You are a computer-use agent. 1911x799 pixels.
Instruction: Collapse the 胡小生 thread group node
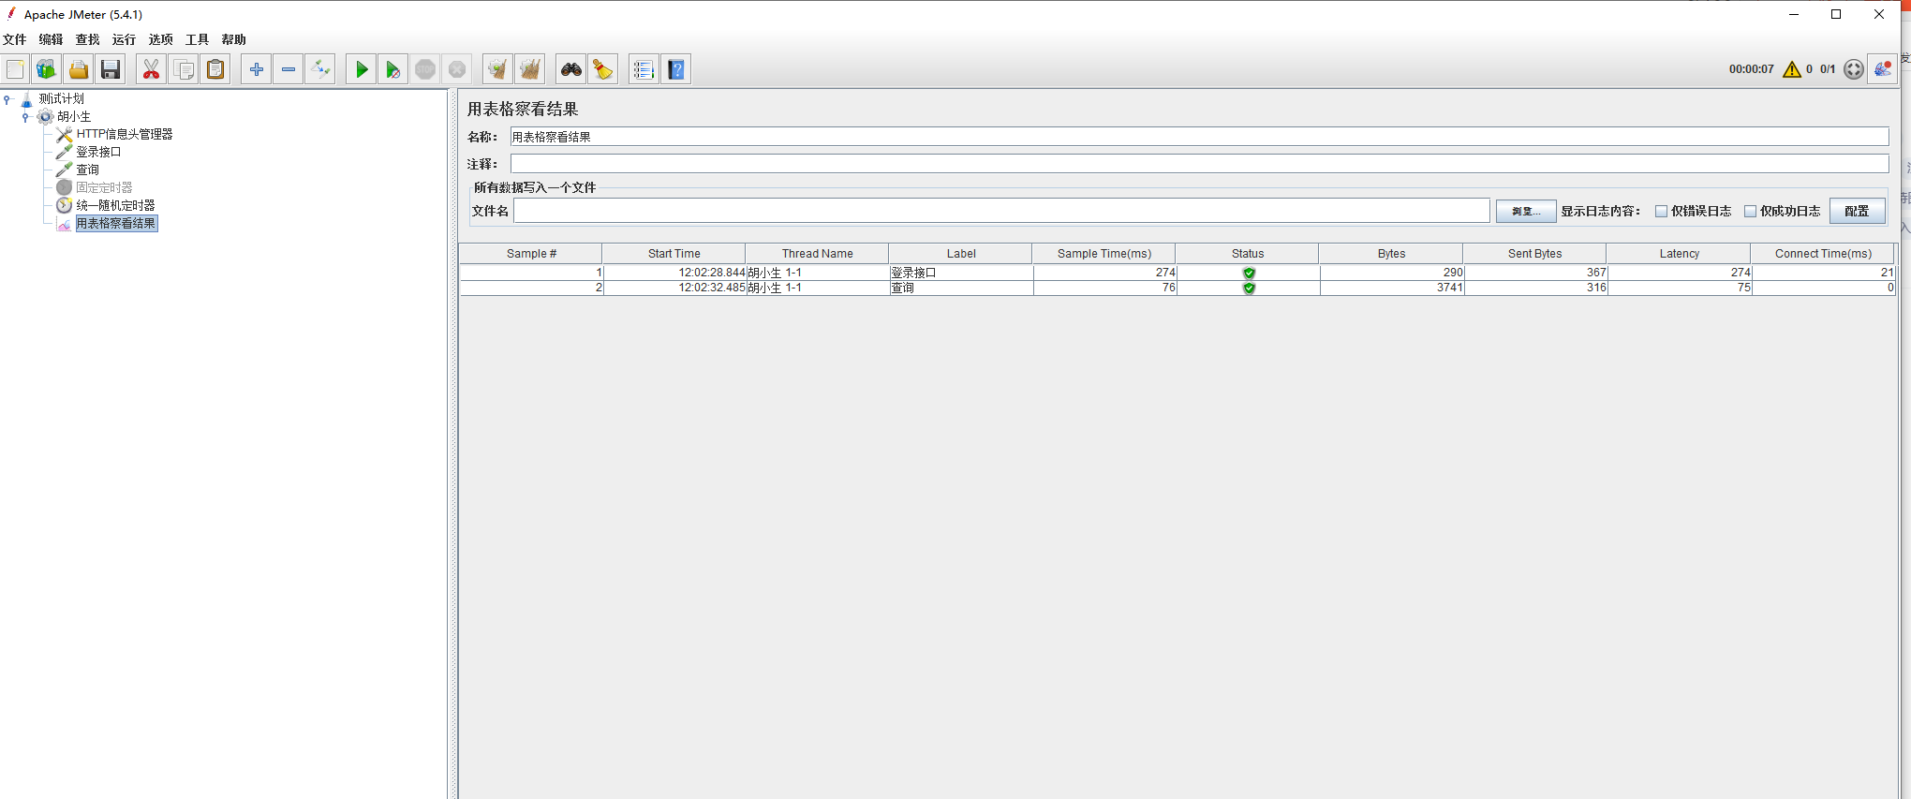click(x=25, y=117)
